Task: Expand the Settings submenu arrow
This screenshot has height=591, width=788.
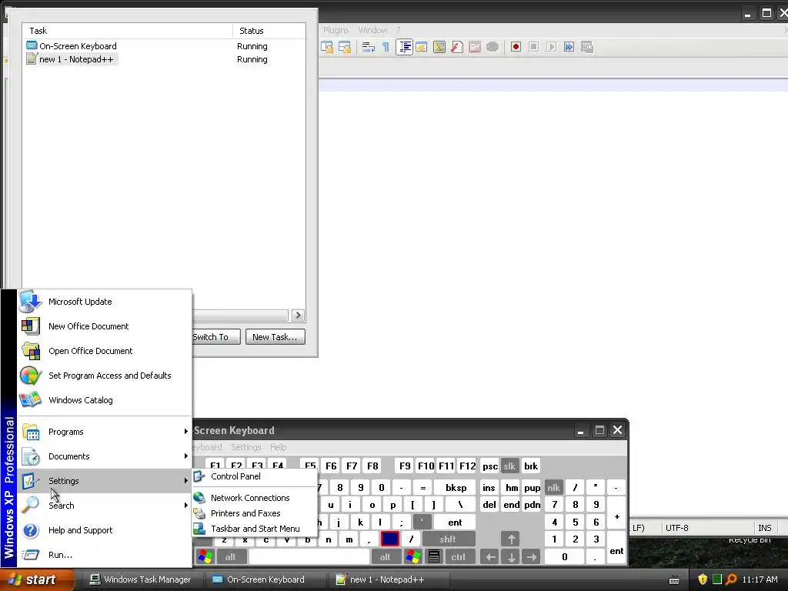Action: [185, 480]
